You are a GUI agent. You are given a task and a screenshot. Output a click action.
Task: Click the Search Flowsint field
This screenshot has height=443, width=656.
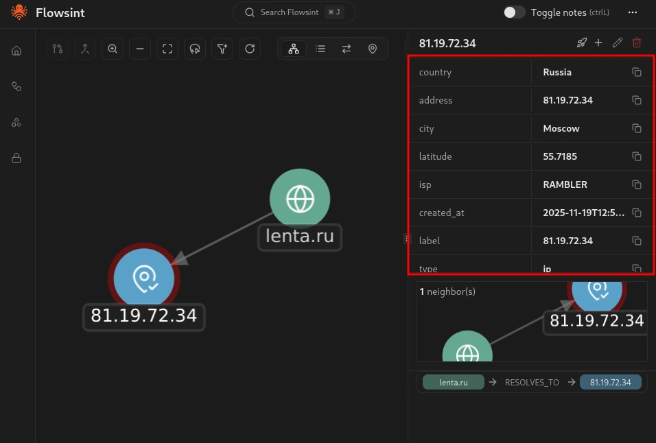[294, 12]
